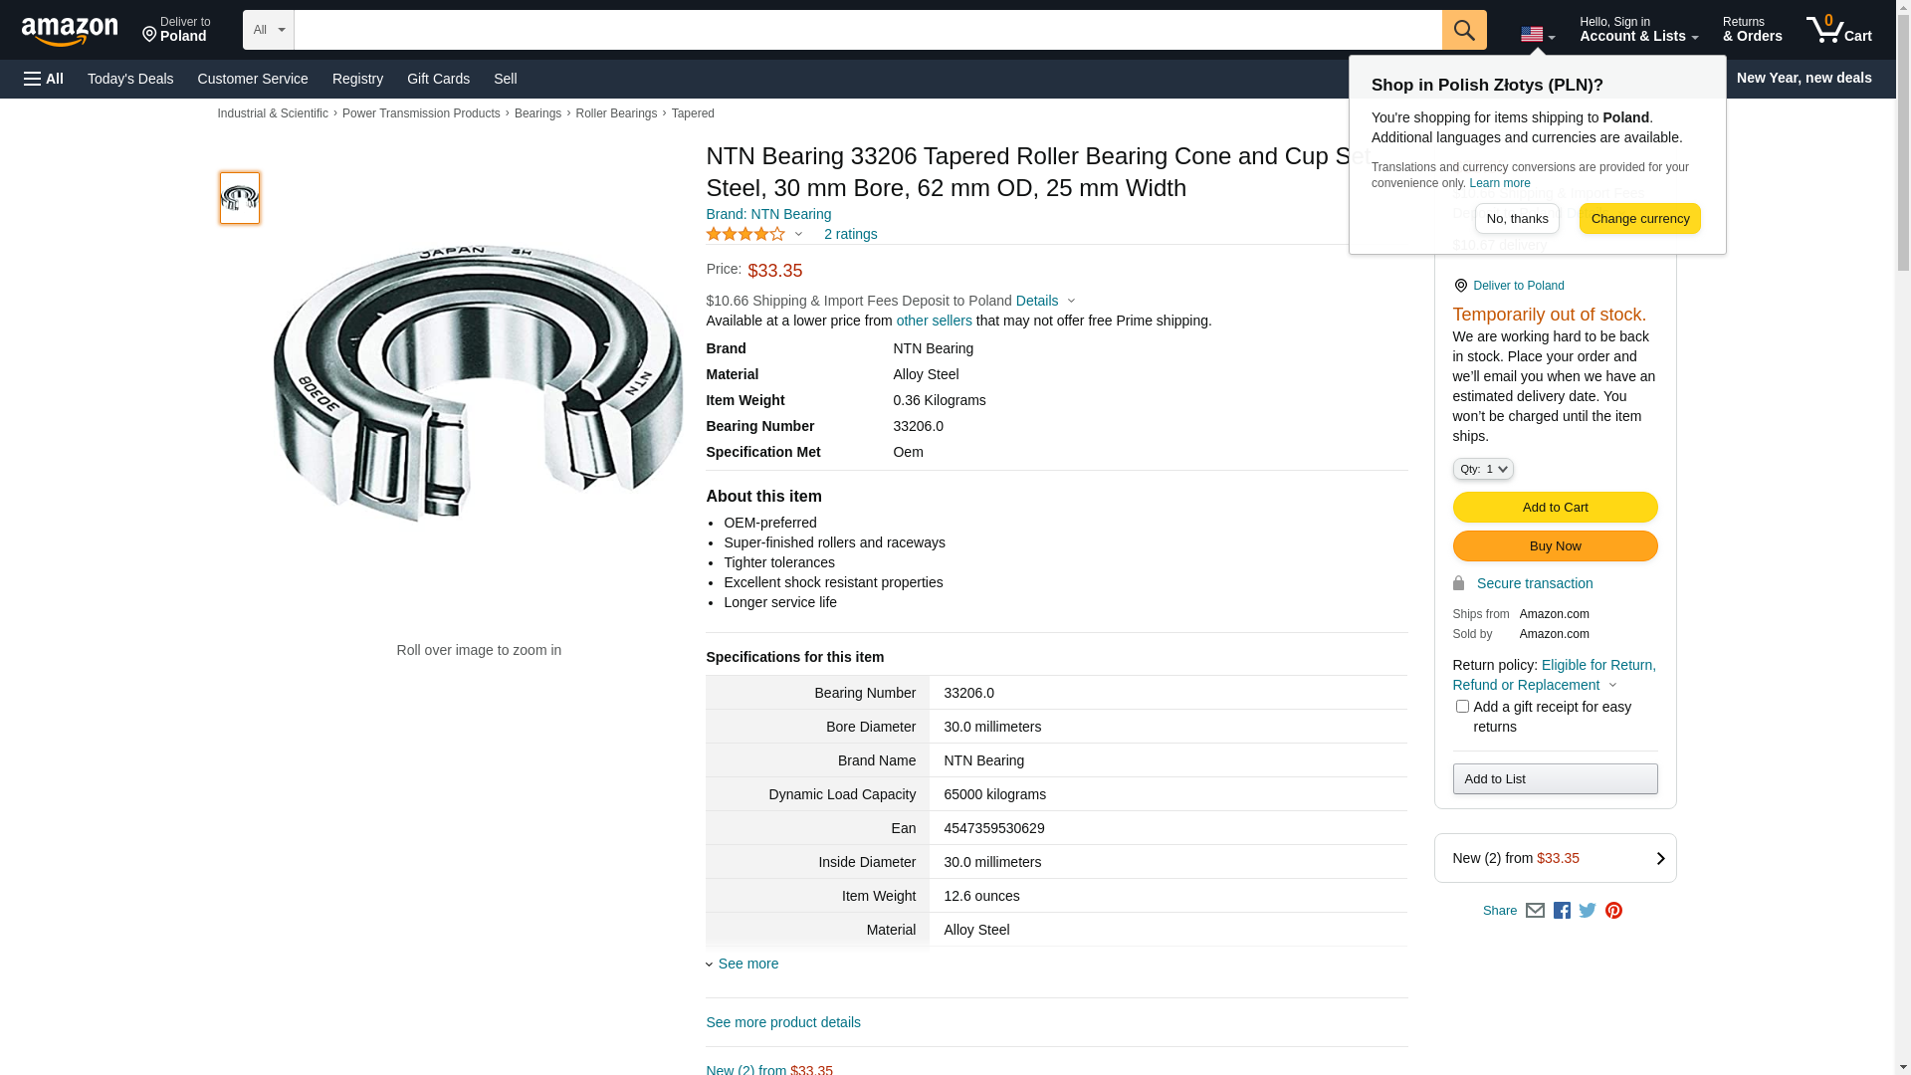Open Today's Deals in navigation

[x=130, y=79]
